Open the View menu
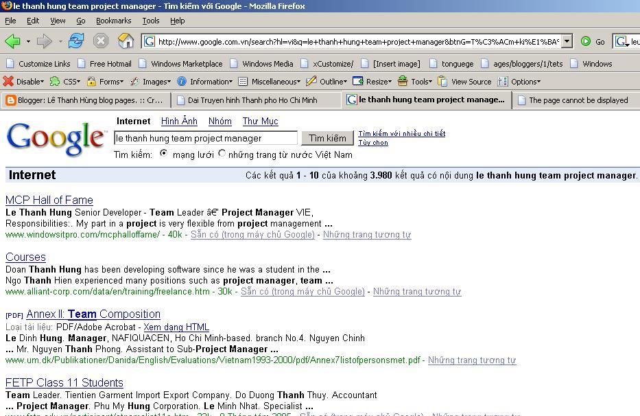This screenshot has width=640, height=416. (58, 21)
